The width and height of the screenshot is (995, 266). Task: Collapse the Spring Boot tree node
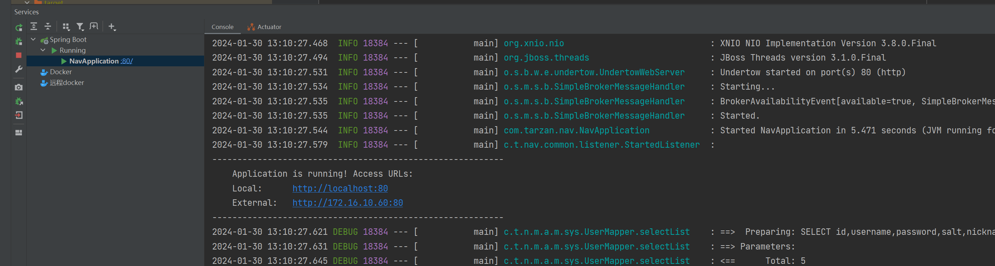click(33, 39)
